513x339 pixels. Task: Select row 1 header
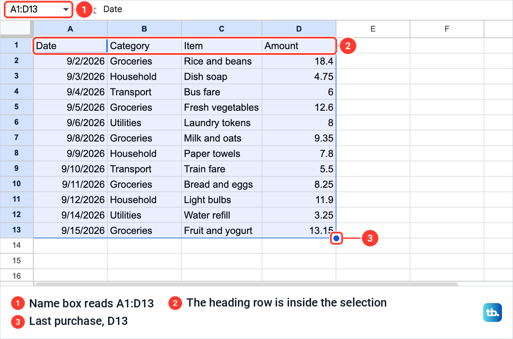point(17,46)
